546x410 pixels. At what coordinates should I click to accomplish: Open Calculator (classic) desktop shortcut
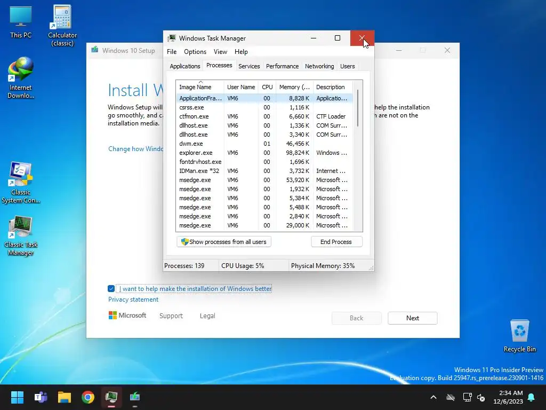[x=62, y=26]
